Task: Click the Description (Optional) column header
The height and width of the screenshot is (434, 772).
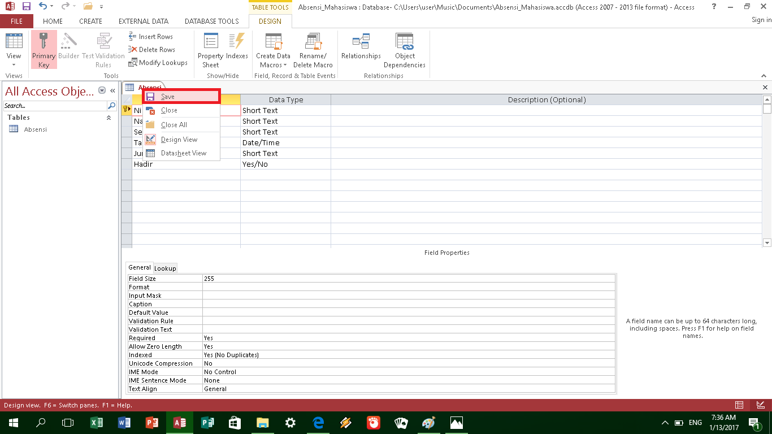Action: pyautogui.click(x=547, y=99)
